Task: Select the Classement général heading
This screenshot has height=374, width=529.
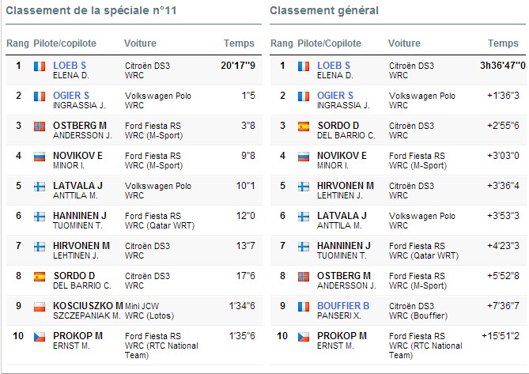Action: pos(324,11)
